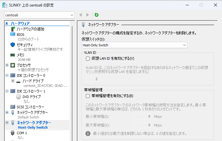Click the IDE Controller 1 icon
The height and width of the screenshot is (141, 222).
pos(13,91)
